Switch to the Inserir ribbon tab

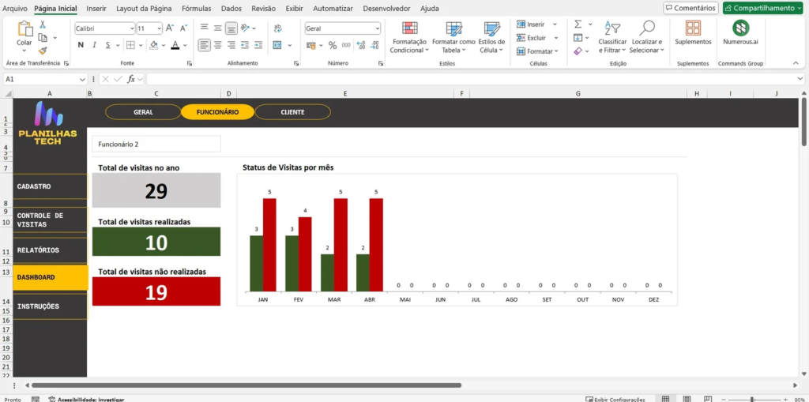[96, 8]
